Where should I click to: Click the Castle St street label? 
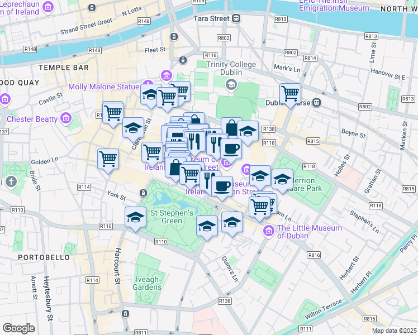pyautogui.click(x=51, y=98)
